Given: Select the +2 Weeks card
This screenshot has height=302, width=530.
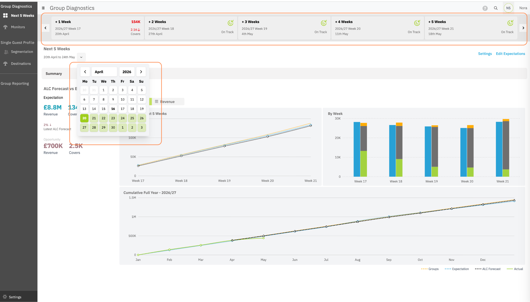Looking at the screenshot, I should (191, 28).
